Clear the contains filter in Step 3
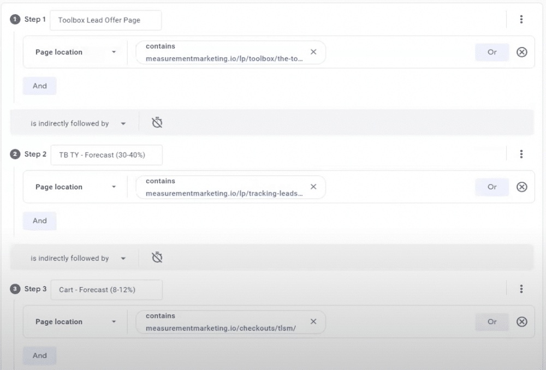Image resolution: width=546 pixels, height=370 pixels. click(x=313, y=322)
